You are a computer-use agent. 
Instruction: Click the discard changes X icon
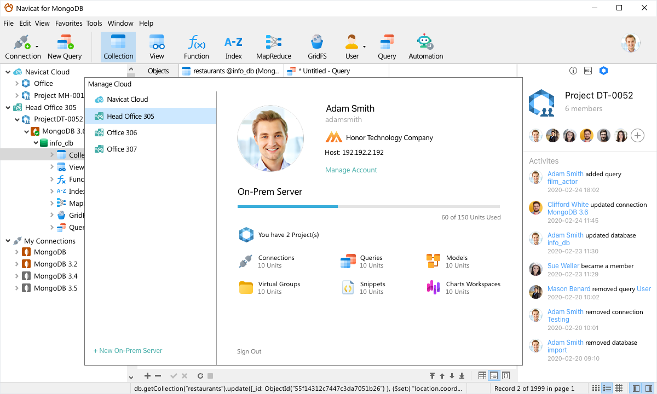185,376
